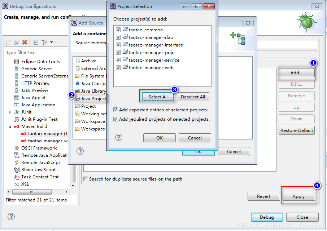Select the taotao-manager (1 Maven configuration
The height and width of the screenshot is (231, 327).
[44, 134]
